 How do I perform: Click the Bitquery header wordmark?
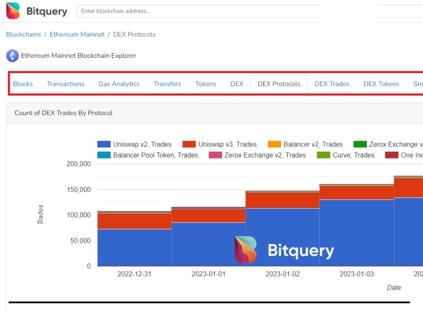(x=47, y=11)
